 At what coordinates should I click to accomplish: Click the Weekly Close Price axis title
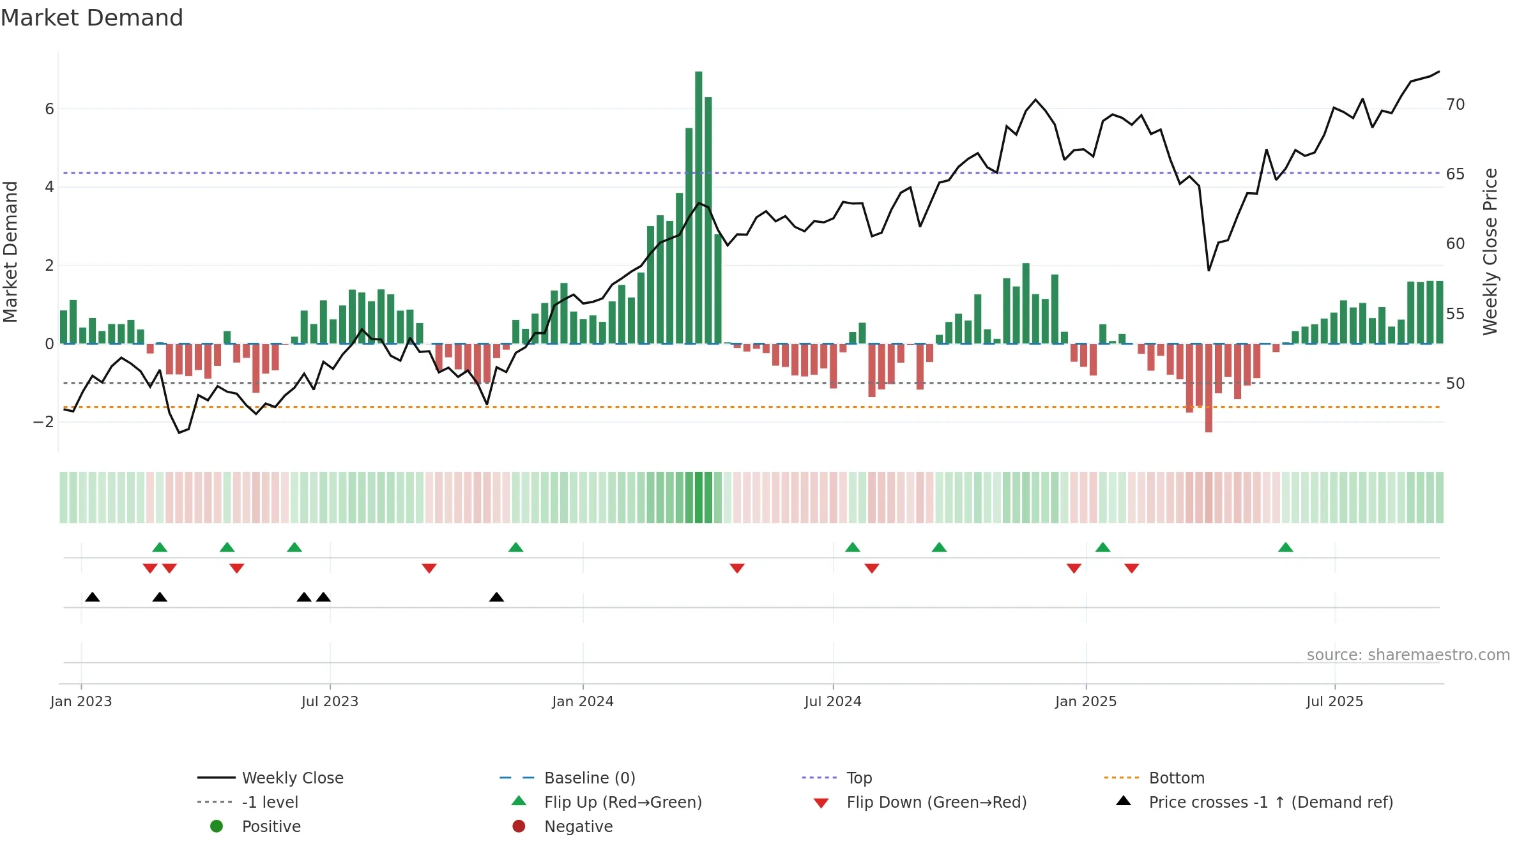pyautogui.click(x=1490, y=252)
